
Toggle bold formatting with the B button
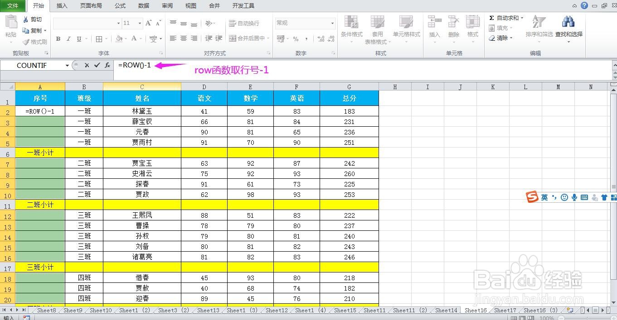tap(58, 38)
